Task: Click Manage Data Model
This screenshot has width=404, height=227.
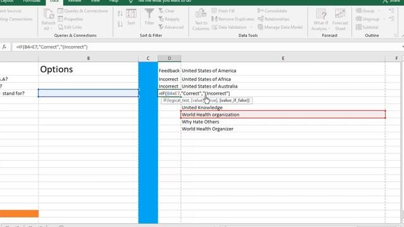Action: [280, 27]
